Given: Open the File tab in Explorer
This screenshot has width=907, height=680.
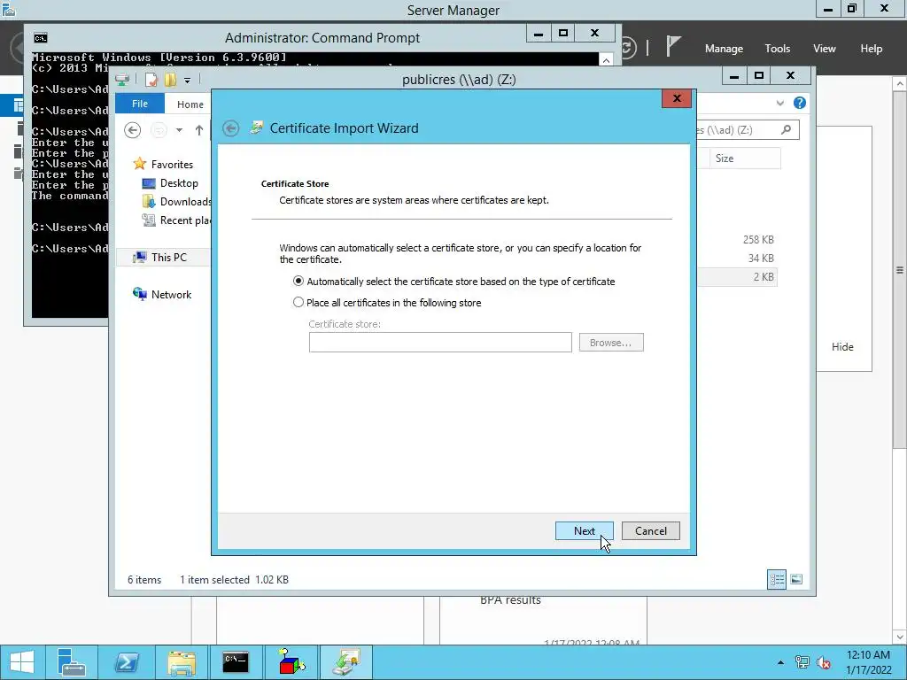Looking at the screenshot, I should pos(139,104).
